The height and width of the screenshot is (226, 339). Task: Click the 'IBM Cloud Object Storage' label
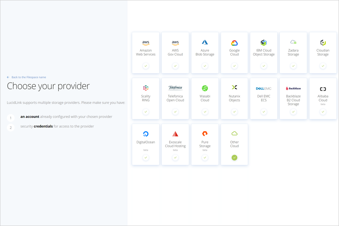tap(264, 52)
